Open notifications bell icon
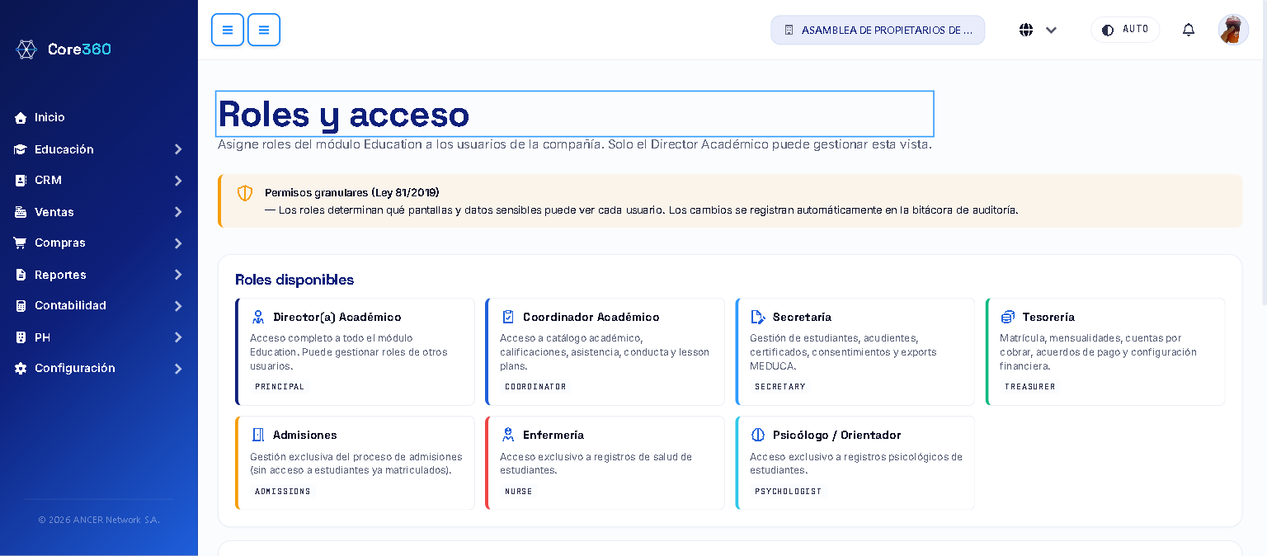The height and width of the screenshot is (556, 1267). coord(1189,30)
